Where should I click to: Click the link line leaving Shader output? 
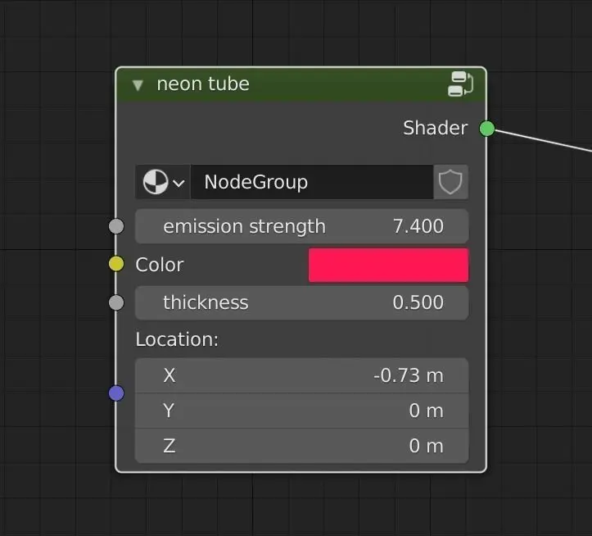tap(549, 142)
